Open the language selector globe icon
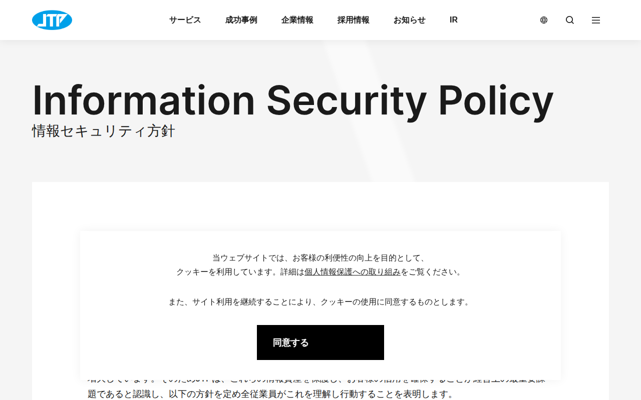The image size is (641, 400). point(544,20)
